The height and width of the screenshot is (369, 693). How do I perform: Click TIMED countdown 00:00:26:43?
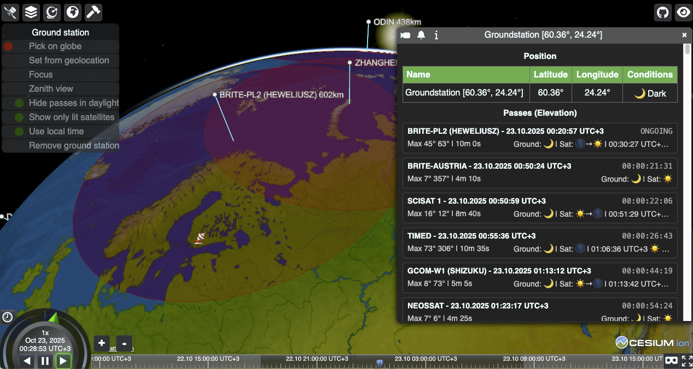[x=647, y=236]
